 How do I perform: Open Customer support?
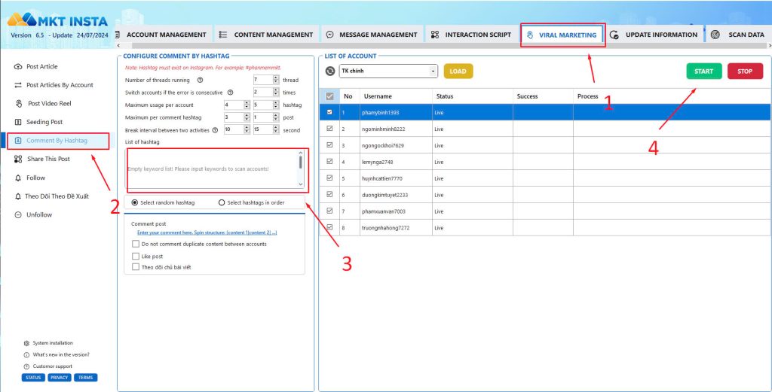pyautogui.click(x=47, y=366)
